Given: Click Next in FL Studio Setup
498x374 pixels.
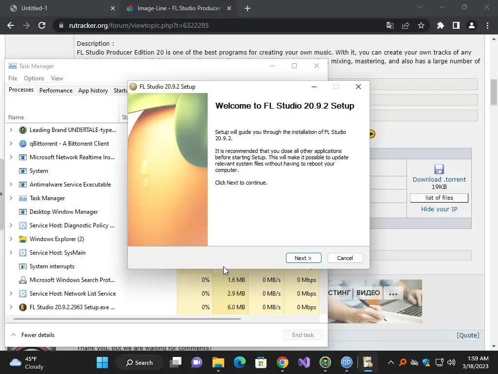Looking at the screenshot, I should 303,258.
